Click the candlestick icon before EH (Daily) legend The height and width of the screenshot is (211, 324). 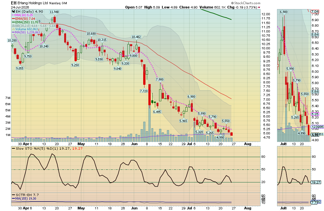(14, 12)
